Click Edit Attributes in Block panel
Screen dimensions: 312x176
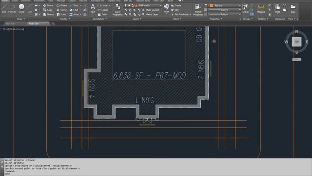tap(180, 14)
